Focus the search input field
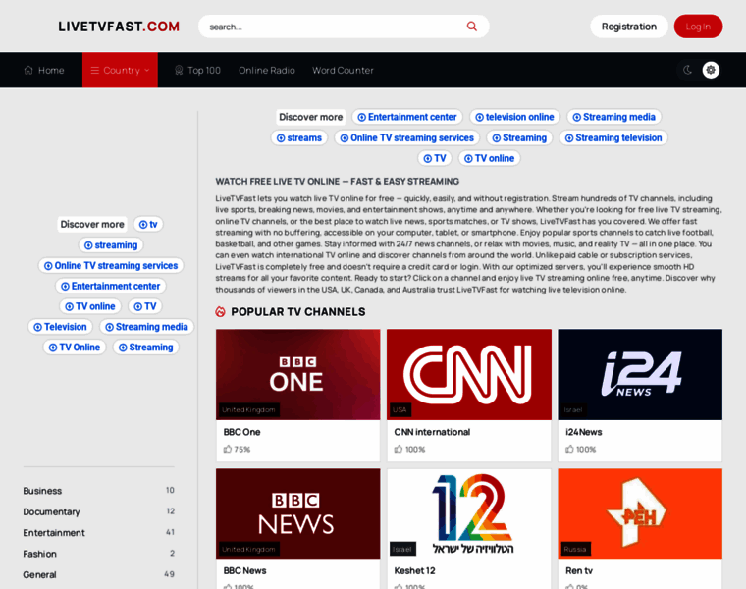 329,27
